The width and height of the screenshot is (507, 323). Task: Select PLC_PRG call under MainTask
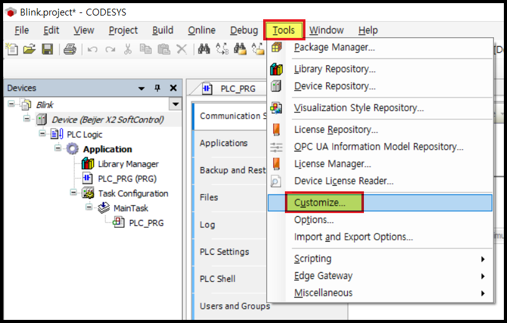pyautogui.click(x=146, y=223)
